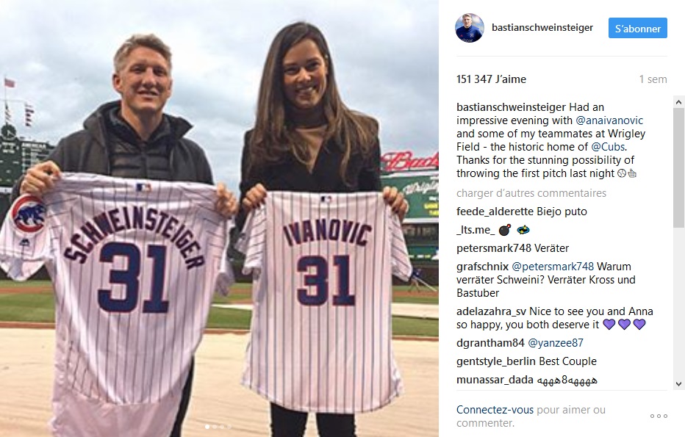Click the 1 sem post timestamp

pos(653,79)
